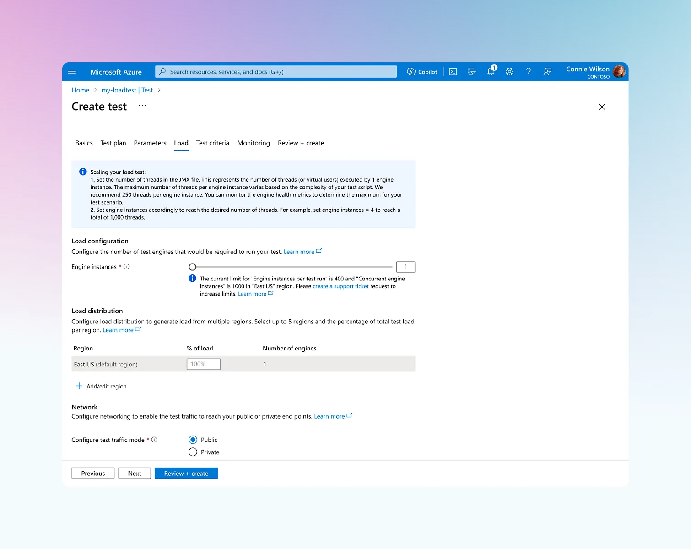The height and width of the screenshot is (549, 691).
Task: Click the Engine instances slider handle
Action: click(192, 267)
